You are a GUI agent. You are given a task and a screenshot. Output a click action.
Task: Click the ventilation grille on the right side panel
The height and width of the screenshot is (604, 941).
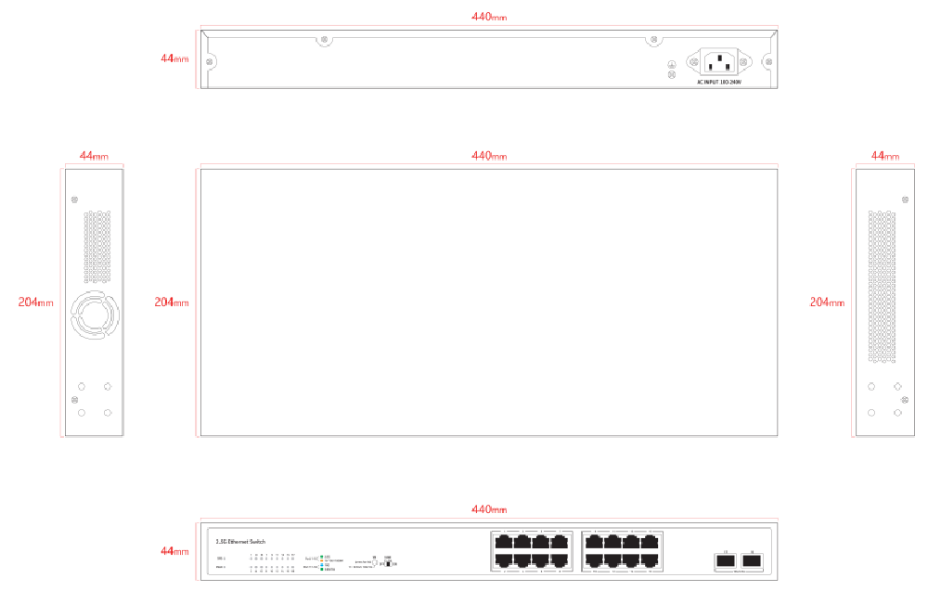pyautogui.click(x=882, y=287)
